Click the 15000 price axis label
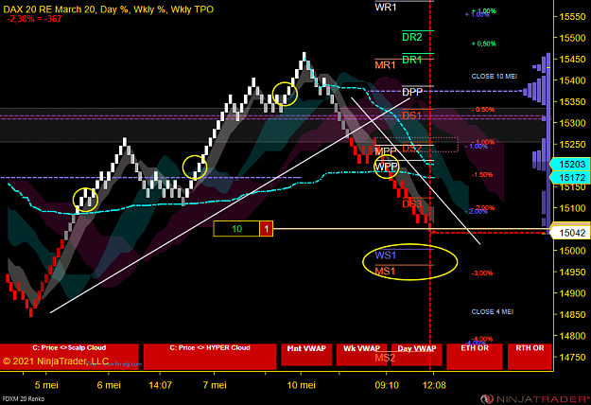Viewport: 591px width, 405px height. 572,251
